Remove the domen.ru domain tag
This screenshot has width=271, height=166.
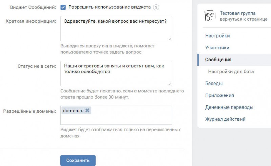87,110
